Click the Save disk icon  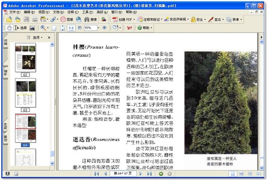26,20
